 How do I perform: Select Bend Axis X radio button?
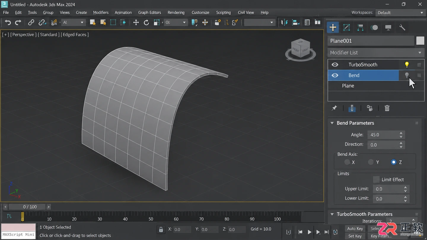(x=347, y=162)
